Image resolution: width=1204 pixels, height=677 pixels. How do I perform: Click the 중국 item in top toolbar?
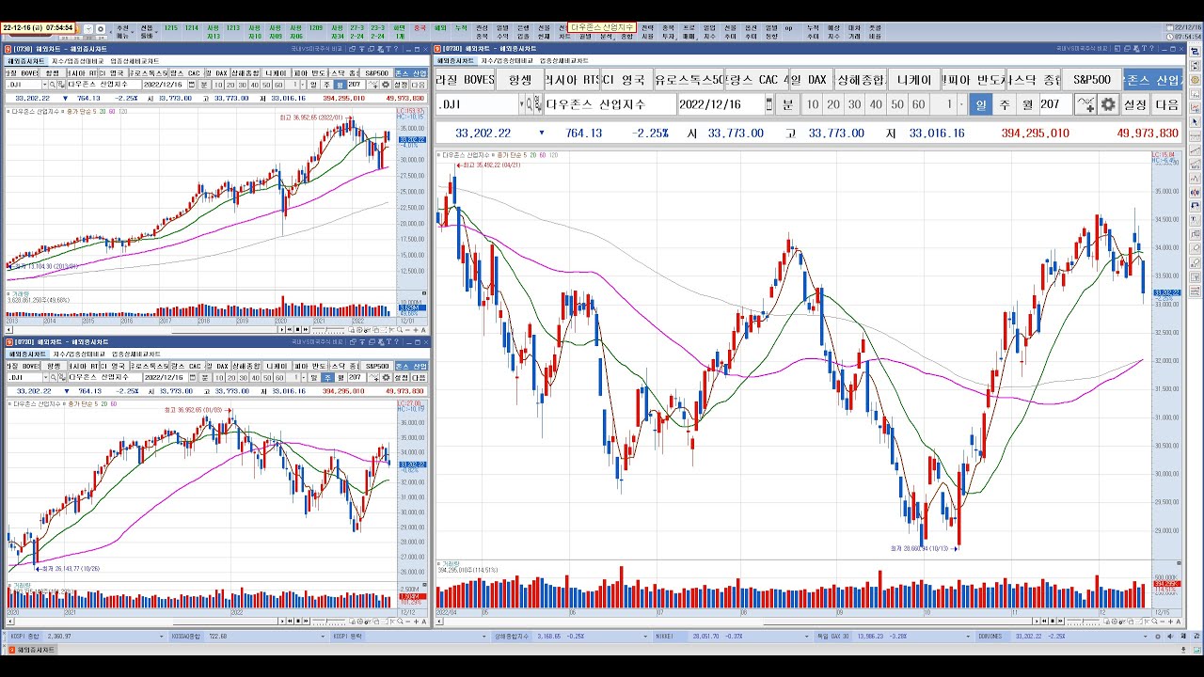tap(420, 27)
